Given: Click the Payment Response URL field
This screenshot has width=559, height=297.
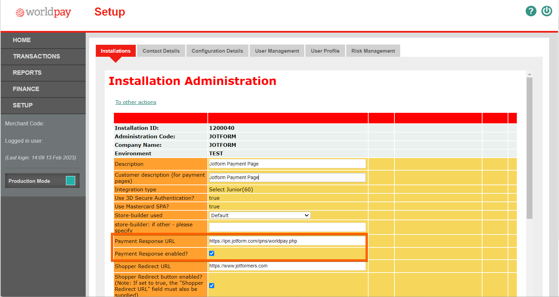Looking at the screenshot, I should 287,241.
